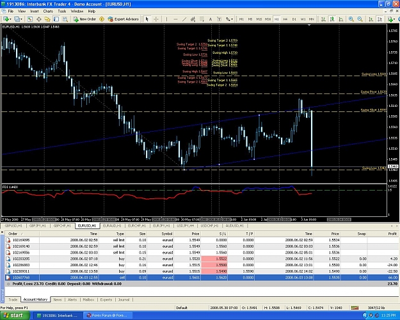Click the Windows start button
The image size is (400, 320).
(x=15, y=316)
